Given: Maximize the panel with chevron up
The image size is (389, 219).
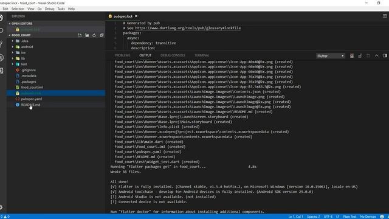Looking at the screenshot, I should [377, 55].
